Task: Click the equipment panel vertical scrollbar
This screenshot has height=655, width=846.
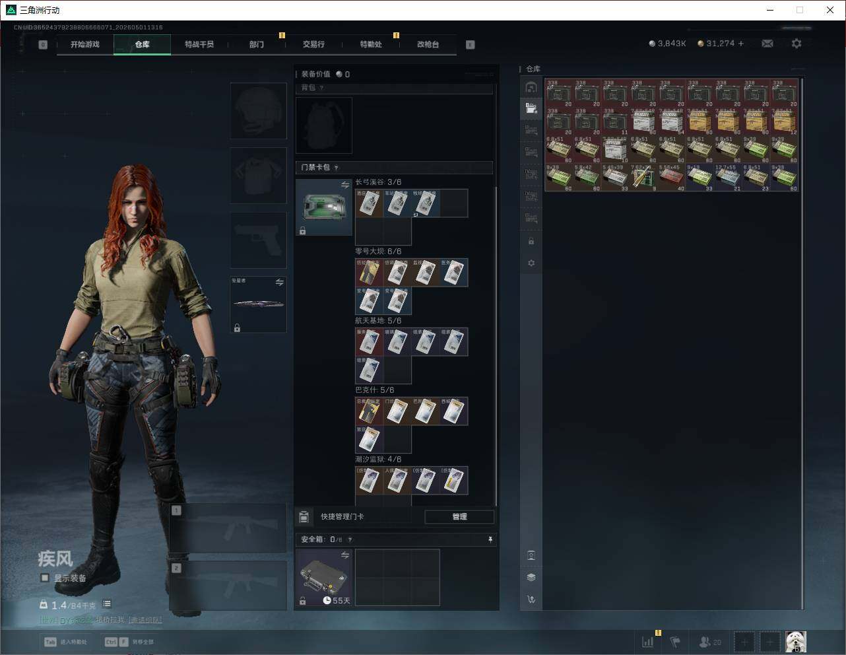Action: tap(496, 347)
